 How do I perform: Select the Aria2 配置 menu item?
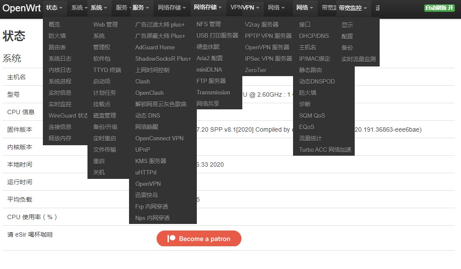[210, 58]
